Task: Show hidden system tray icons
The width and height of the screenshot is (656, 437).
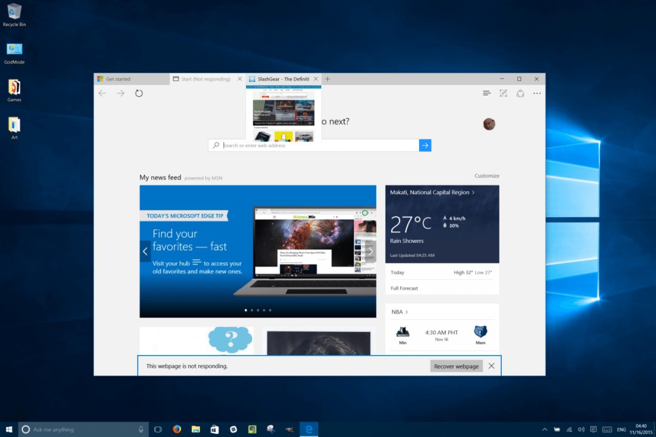Action: [x=545, y=430]
